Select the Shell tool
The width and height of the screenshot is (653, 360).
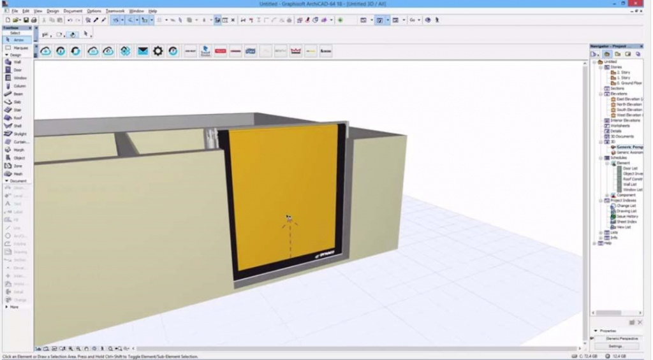click(x=17, y=126)
